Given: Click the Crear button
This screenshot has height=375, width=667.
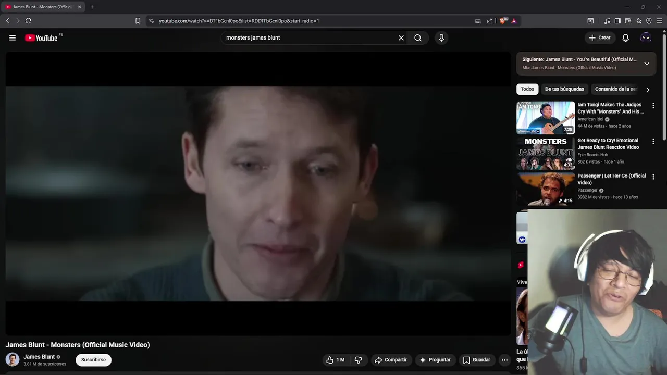Looking at the screenshot, I should [600, 37].
